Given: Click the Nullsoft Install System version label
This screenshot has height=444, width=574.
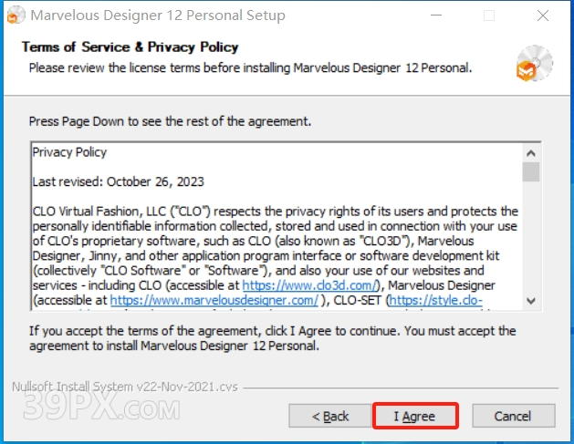Looking at the screenshot, I should [125, 387].
